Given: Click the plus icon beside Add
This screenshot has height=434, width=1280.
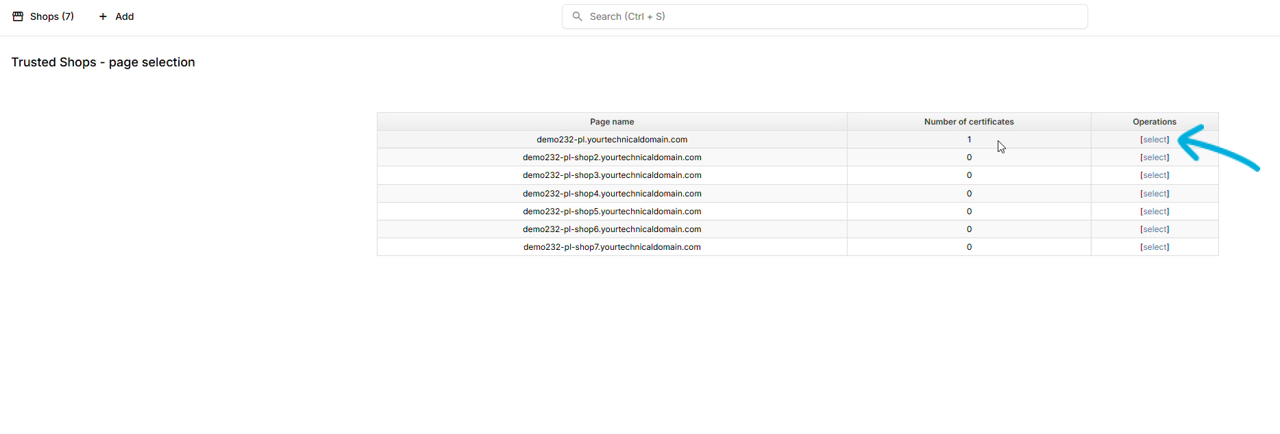Looking at the screenshot, I should (103, 16).
